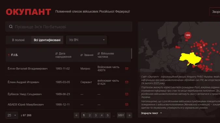Click birth date 1990-12-11

click(x=63, y=105)
